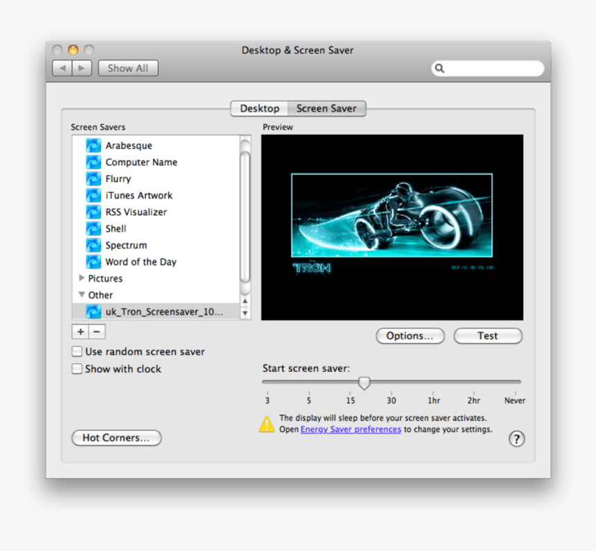Click the 5 tick mark on the Start screen saver slider

tap(309, 393)
